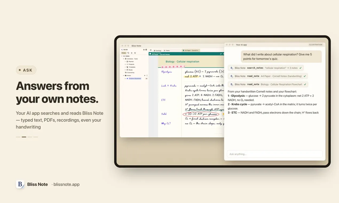Click the ASK badge above the headline

point(26,70)
